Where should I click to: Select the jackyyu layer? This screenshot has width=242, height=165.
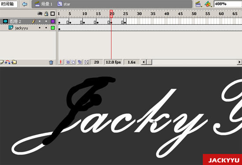(28, 28)
